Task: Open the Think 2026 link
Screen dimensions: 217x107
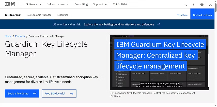Action: click(x=120, y=4)
